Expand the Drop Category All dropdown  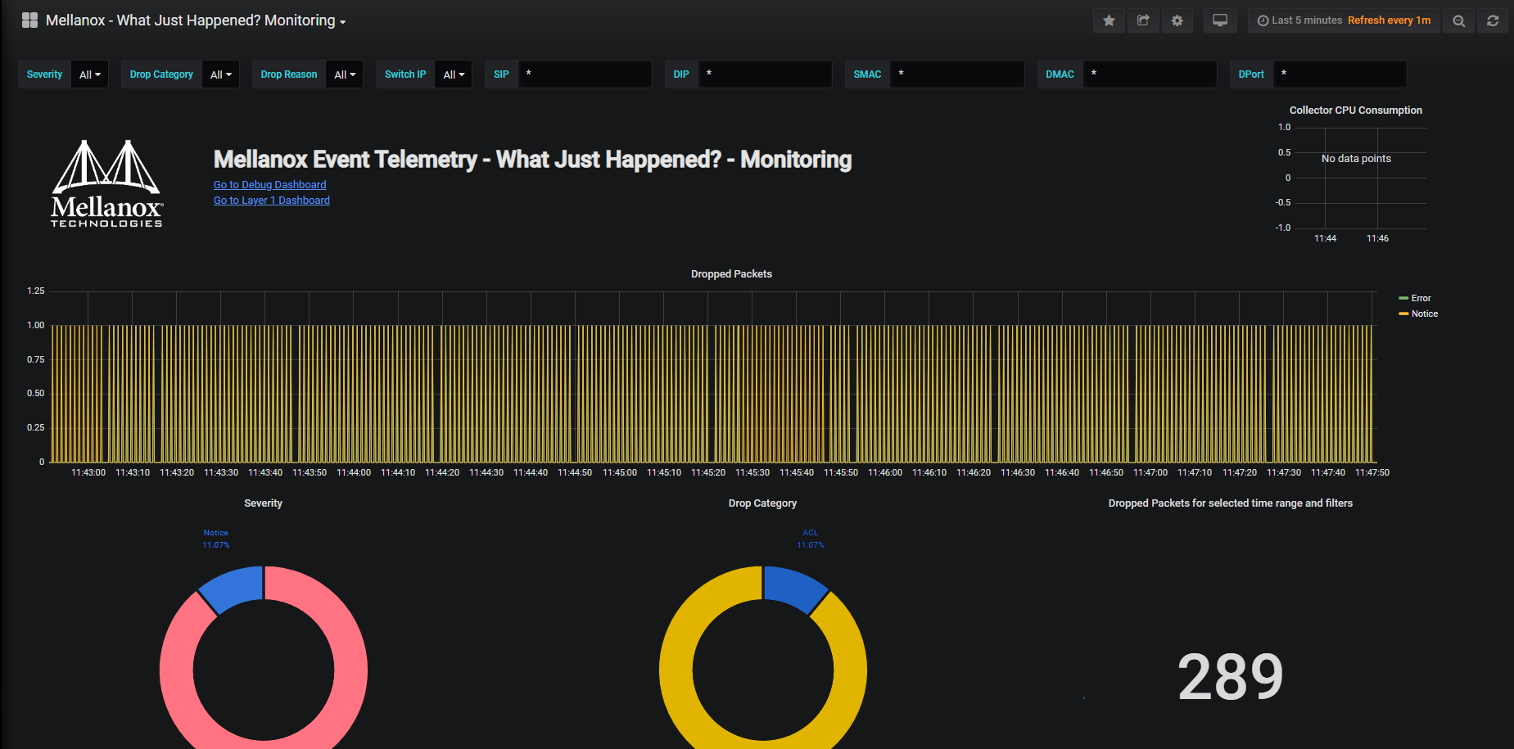click(221, 74)
